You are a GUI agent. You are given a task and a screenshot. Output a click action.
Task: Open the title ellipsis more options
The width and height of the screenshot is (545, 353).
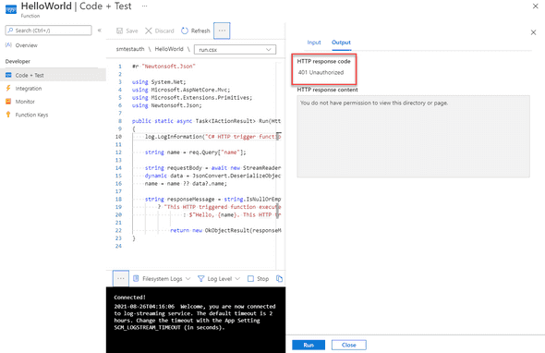pos(145,6)
